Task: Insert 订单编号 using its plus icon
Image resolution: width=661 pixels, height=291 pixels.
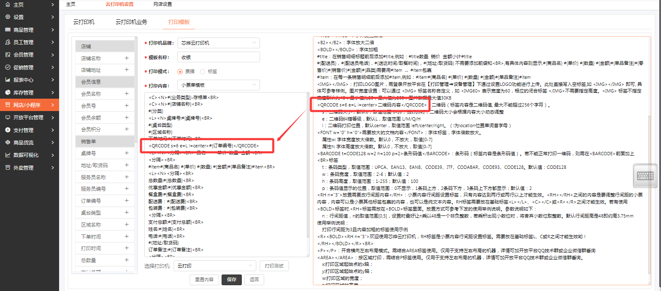Action: pyautogui.click(x=126, y=201)
